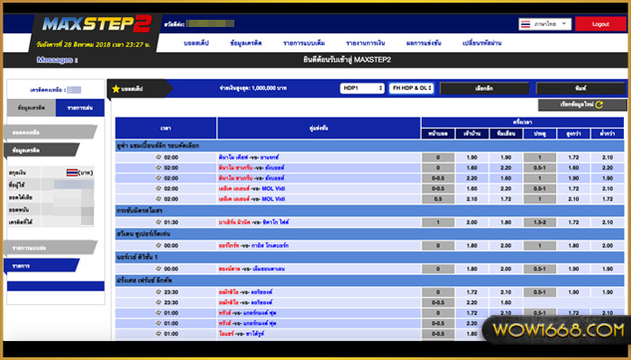Switch to the รายการเล่น tab in the sidebar
The width and height of the screenshot is (631, 360).
pyautogui.click(x=75, y=108)
